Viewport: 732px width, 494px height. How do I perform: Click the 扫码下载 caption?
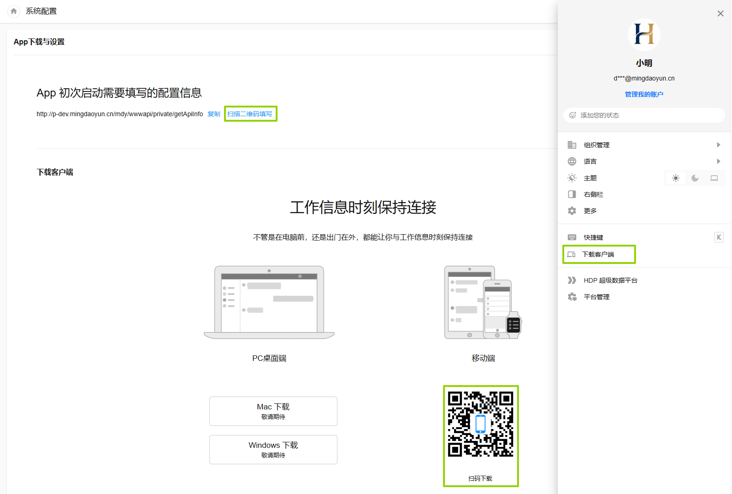[x=481, y=478]
